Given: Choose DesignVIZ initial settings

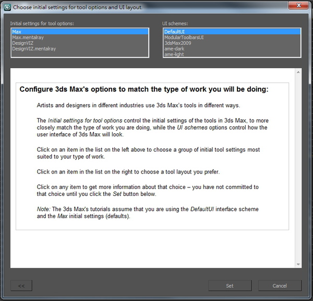Looking at the screenshot, I should click(80, 43).
